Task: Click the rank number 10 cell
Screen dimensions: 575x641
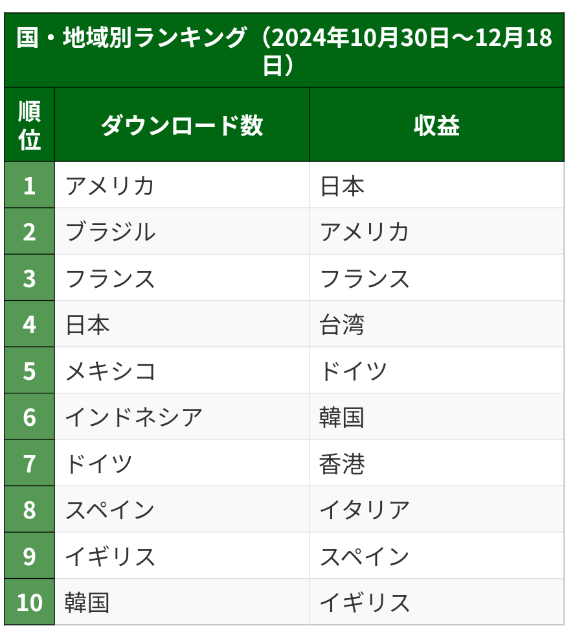Action: [29, 603]
